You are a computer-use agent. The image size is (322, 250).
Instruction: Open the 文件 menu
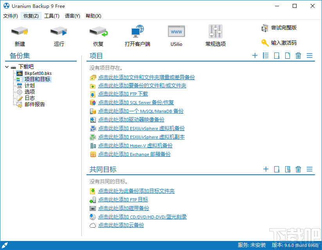10,16
